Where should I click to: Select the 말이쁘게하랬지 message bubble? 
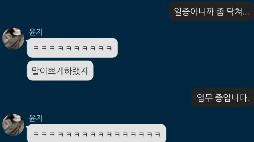pos(60,71)
